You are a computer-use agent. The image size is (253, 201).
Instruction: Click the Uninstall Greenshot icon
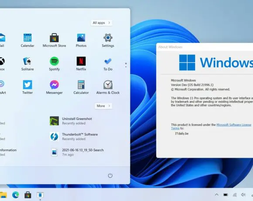click(54, 121)
